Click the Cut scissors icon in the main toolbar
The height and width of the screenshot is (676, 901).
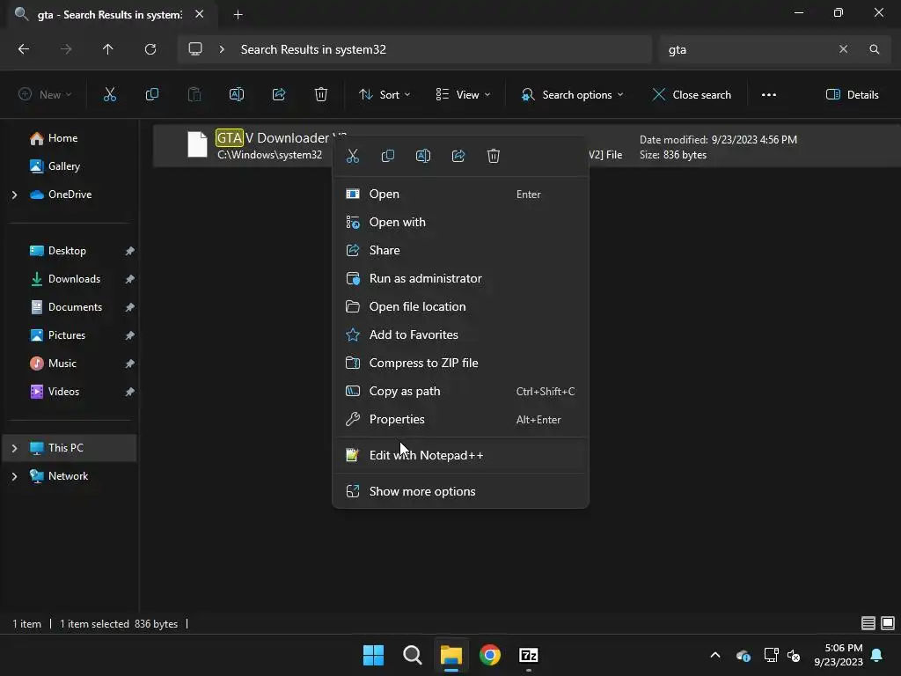coord(110,95)
